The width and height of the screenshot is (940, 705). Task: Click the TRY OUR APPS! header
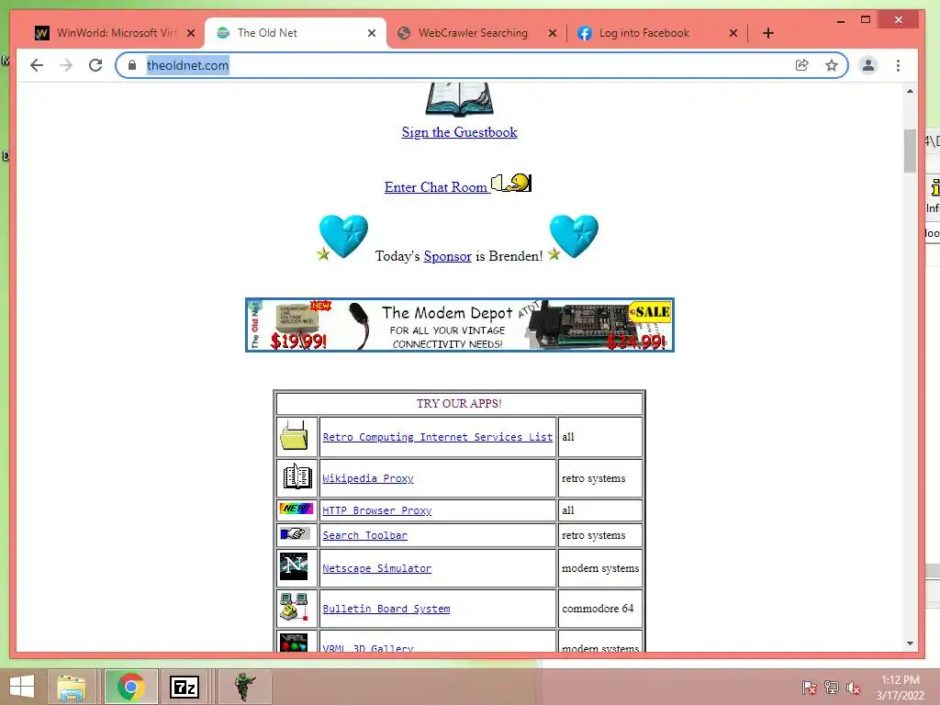click(x=459, y=404)
